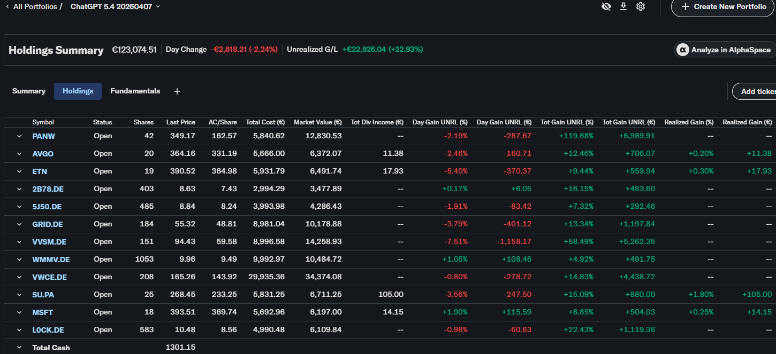The width and height of the screenshot is (776, 354).
Task: Open the AVGO ticker link
Action: click(43, 154)
